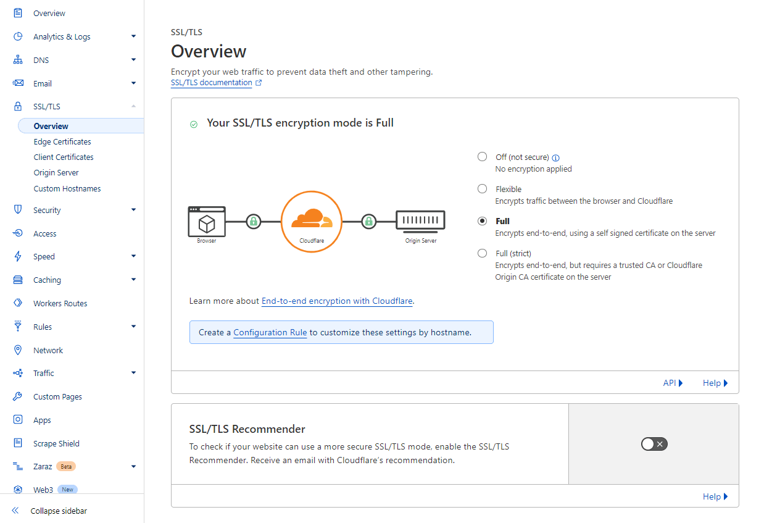The width and height of the screenshot is (772, 523).
Task: Click the Apps square icon
Action: click(18, 420)
